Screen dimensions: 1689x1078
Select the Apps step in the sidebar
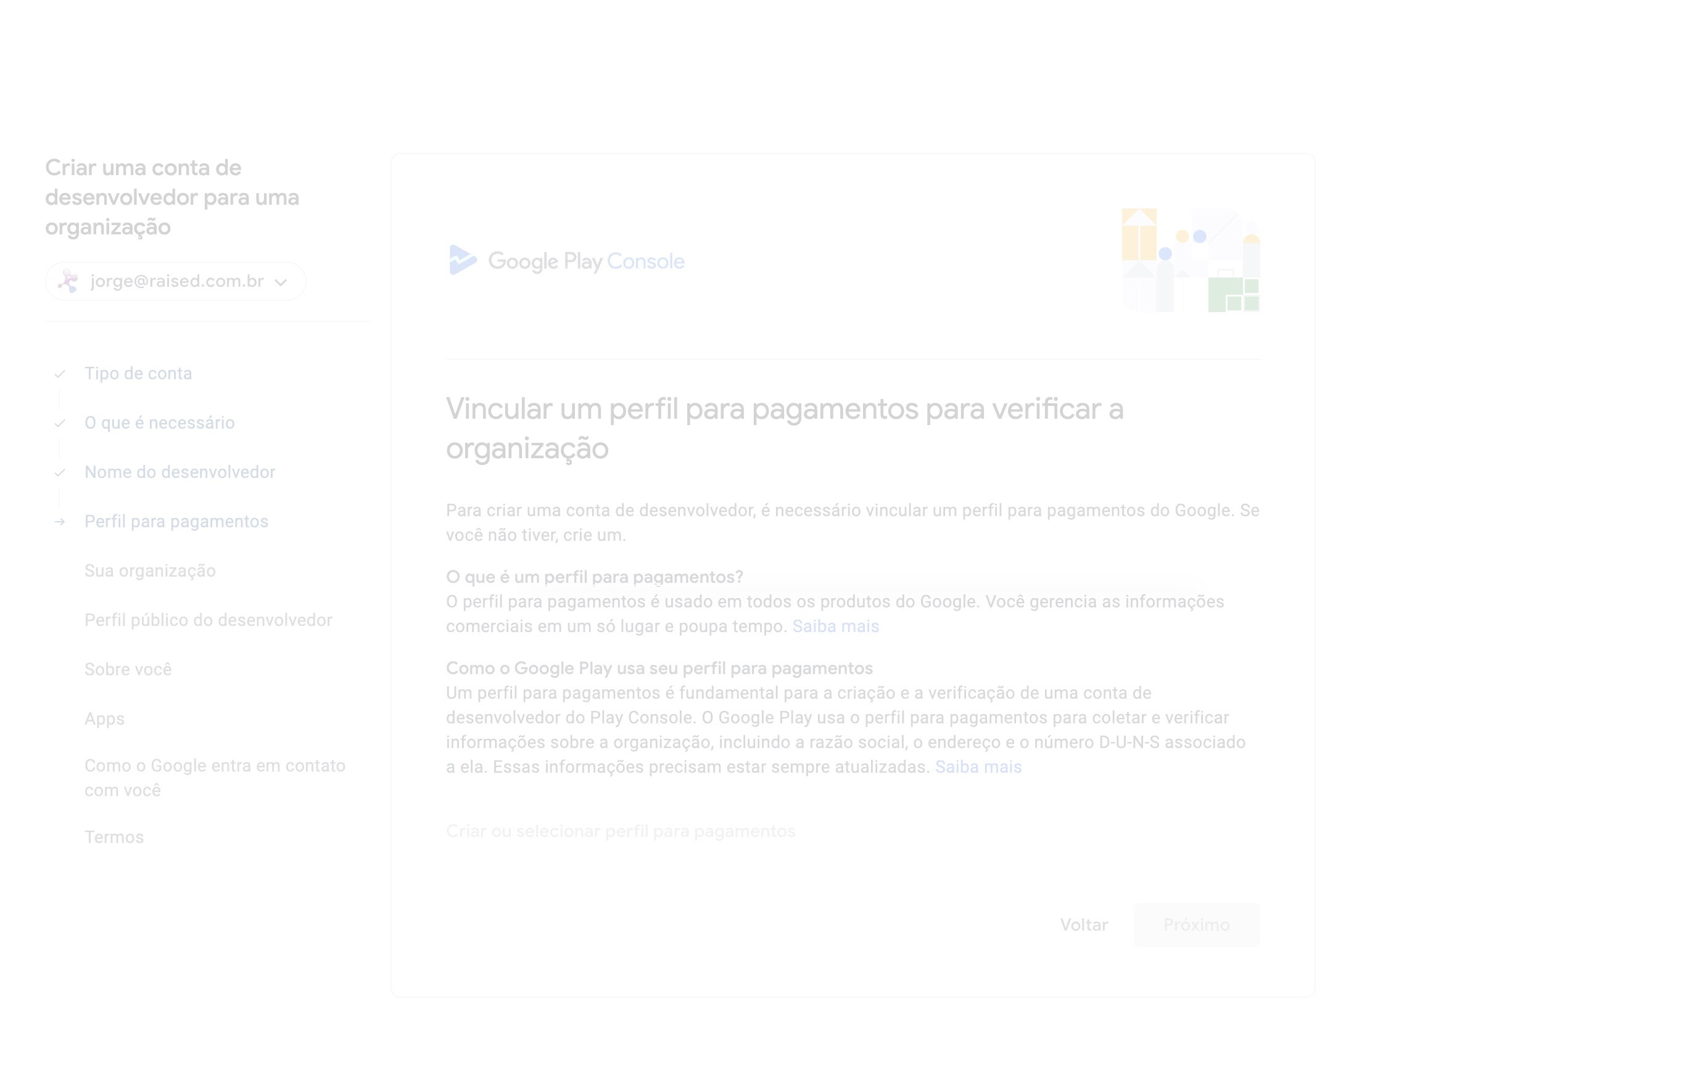pos(105,717)
